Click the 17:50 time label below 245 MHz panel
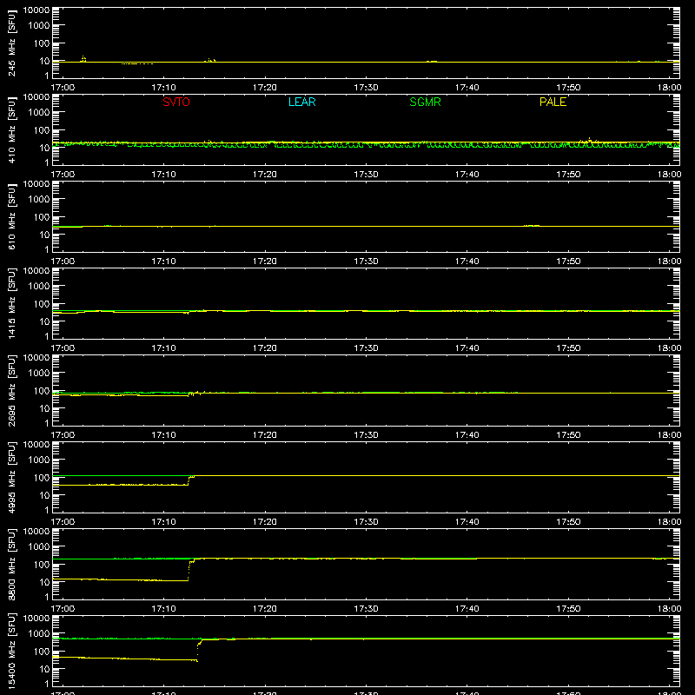Screen dimensions: 695x695 click(x=568, y=88)
